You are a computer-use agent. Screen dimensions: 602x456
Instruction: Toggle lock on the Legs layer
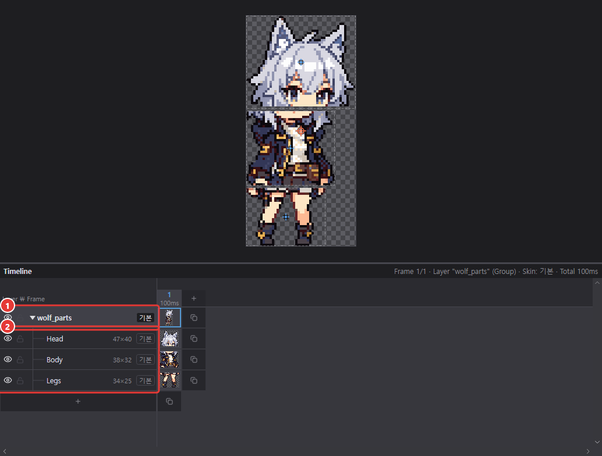pos(20,380)
